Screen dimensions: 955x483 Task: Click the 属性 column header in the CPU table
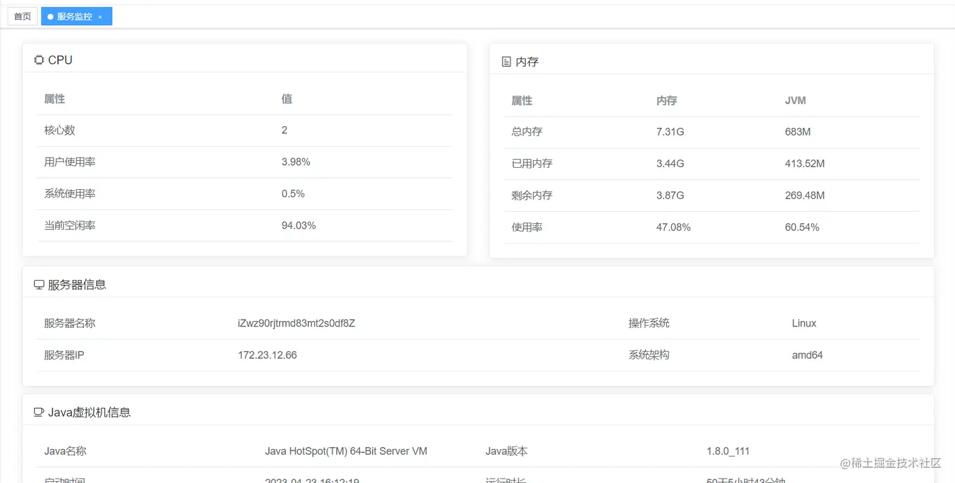point(54,99)
